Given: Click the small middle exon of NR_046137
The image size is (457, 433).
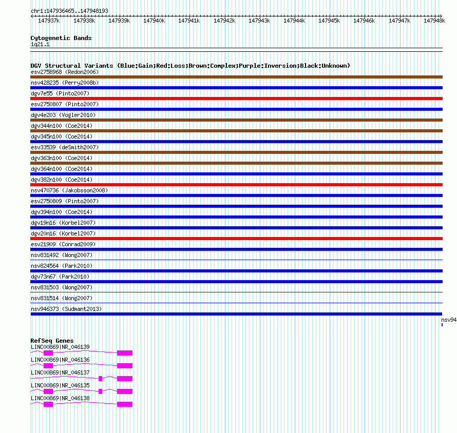Looking at the screenshot, I should 101,379.
